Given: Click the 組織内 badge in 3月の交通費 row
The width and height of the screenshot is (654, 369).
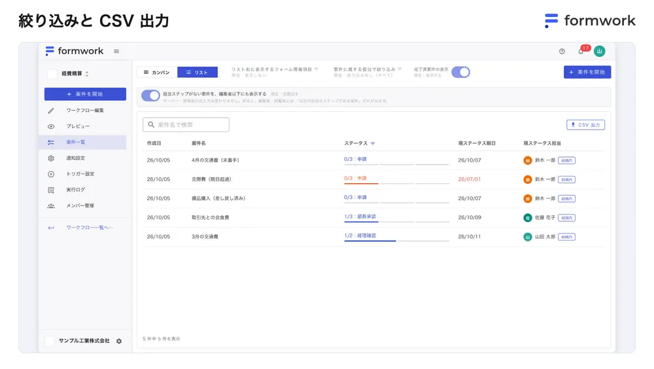Looking at the screenshot, I should 566,237.
